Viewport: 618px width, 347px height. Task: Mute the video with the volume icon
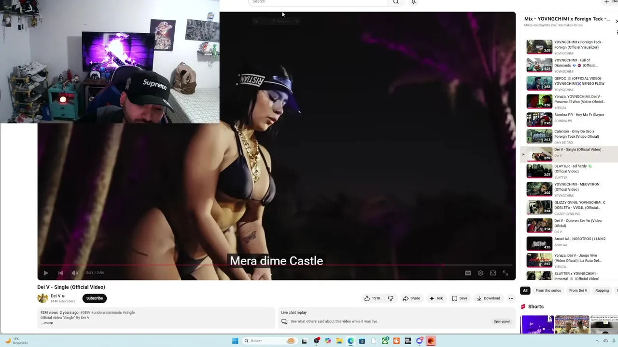point(75,273)
